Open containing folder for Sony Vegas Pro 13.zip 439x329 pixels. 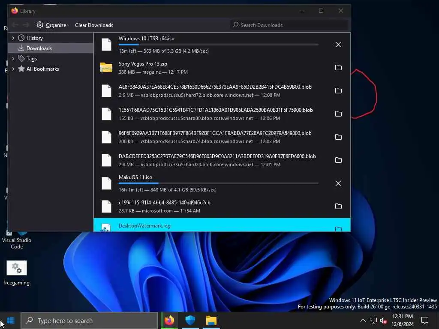tap(339, 67)
